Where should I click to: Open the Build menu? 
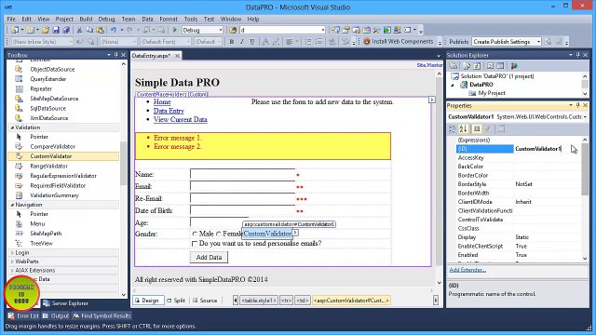pyautogui.click(x=86, y=19)
